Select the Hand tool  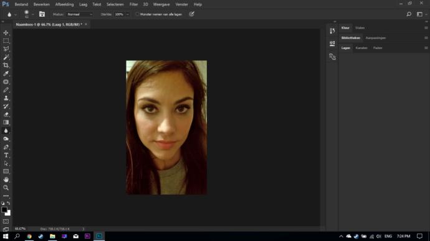[6, 180]
